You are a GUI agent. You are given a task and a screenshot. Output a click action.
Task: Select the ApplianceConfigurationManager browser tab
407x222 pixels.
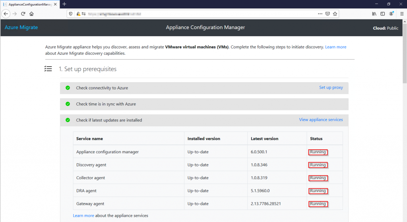coord(30,4)
